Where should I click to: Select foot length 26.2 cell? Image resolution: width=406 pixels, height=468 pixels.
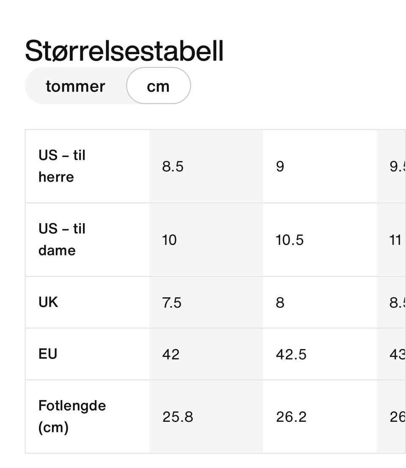291,417
